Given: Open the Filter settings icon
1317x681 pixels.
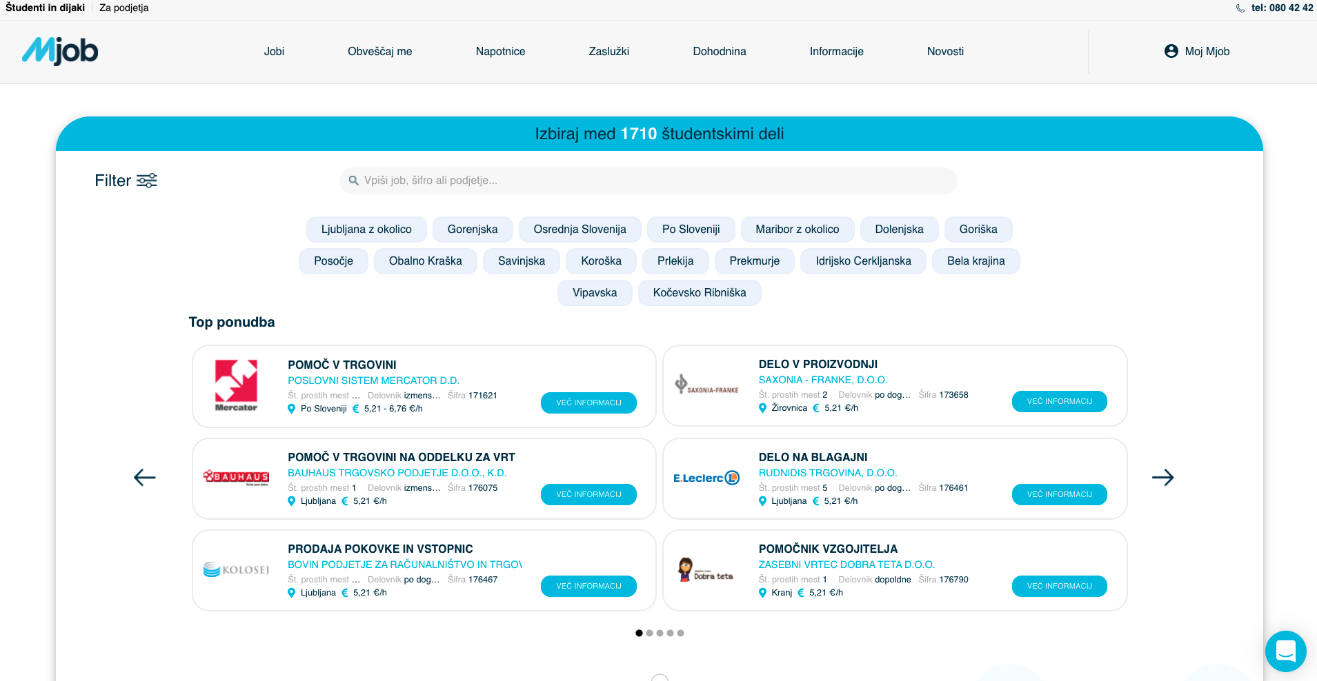Looking at the screenshot, I should click(146, 181).
